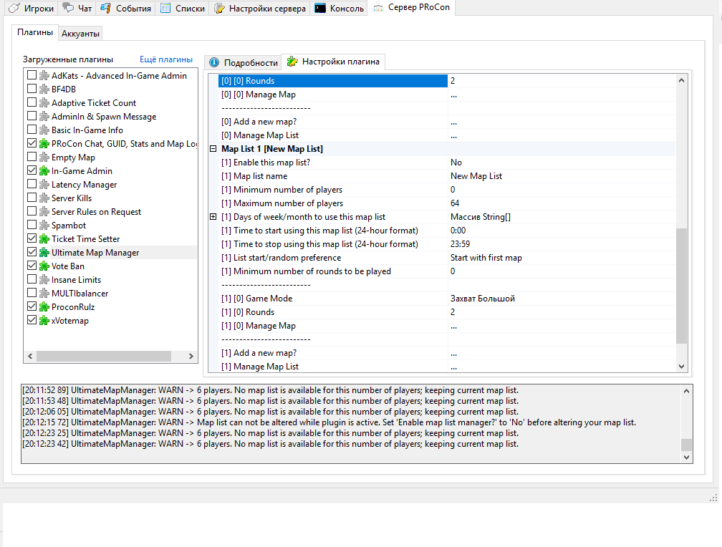Open the 'Enable this map list?' value dropdown
This screenshot has width=722, height=547.
click(562, 163)
